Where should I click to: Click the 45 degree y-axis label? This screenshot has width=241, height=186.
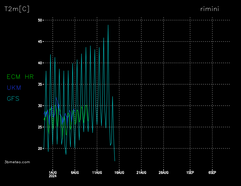[x=40, y=42]
